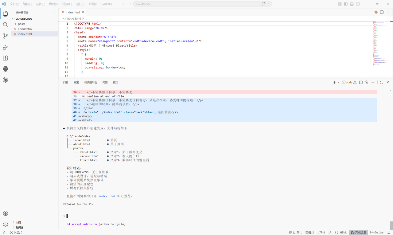393x235 pixels.
Task: Open editor more actions menu
Action: click(x=387, y=12)
